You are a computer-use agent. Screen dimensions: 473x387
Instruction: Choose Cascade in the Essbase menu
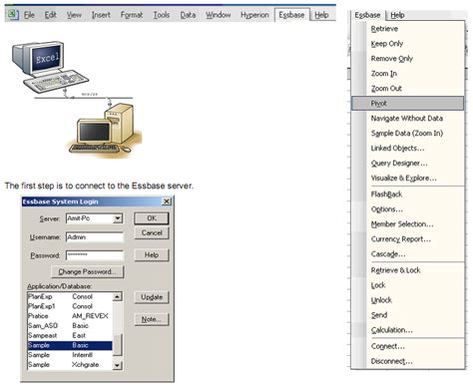[x=408, y=254]
